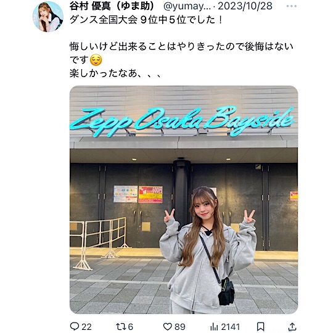This screenshot has width=333, height=333.
Task: Open the three-dot more options menu
Action: (291, 6)
